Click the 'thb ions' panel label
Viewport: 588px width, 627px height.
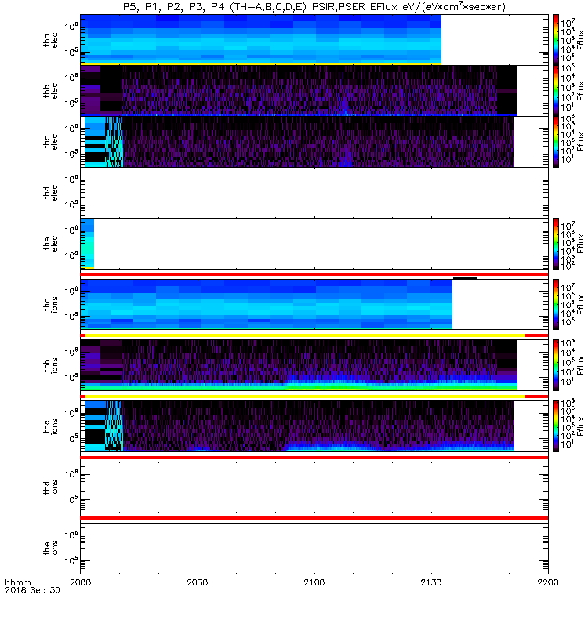tap(51, 365)
